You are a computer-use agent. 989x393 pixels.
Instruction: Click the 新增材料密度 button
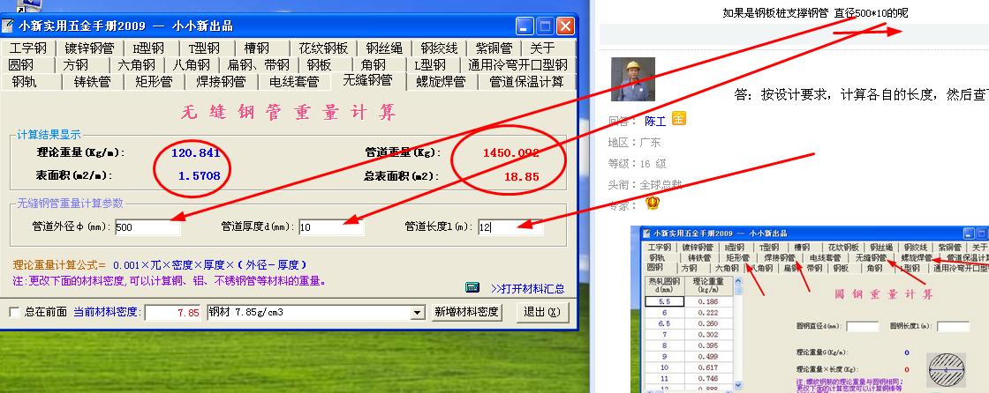tap(467, 313)
